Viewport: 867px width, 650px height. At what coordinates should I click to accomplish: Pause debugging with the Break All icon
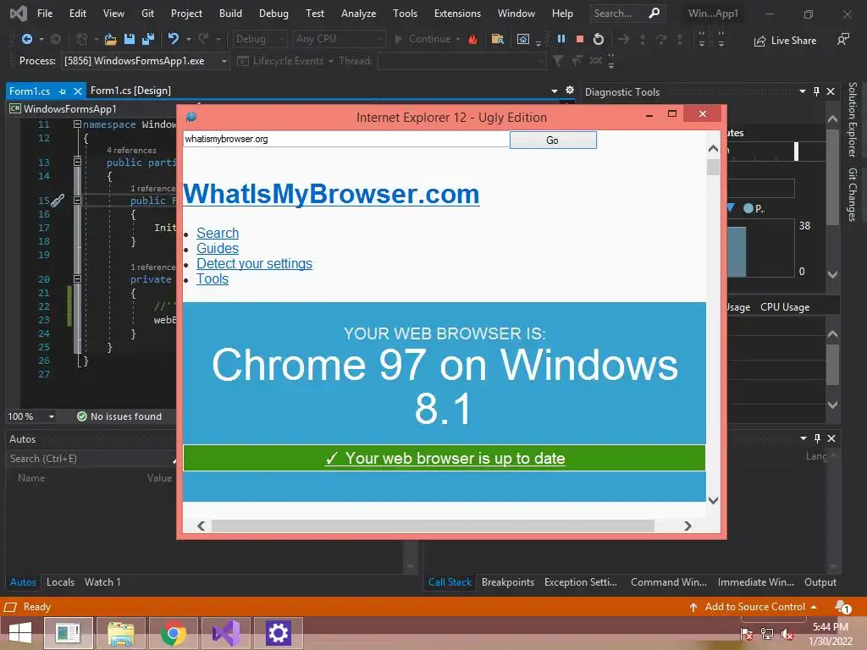pyautogui.click(x=561, y=39)
